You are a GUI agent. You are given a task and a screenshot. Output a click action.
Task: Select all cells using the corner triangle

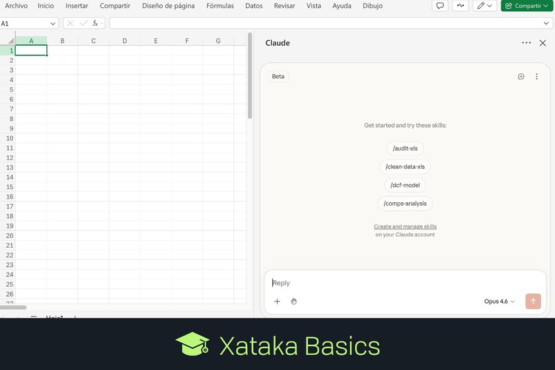[x=10, y=41]
